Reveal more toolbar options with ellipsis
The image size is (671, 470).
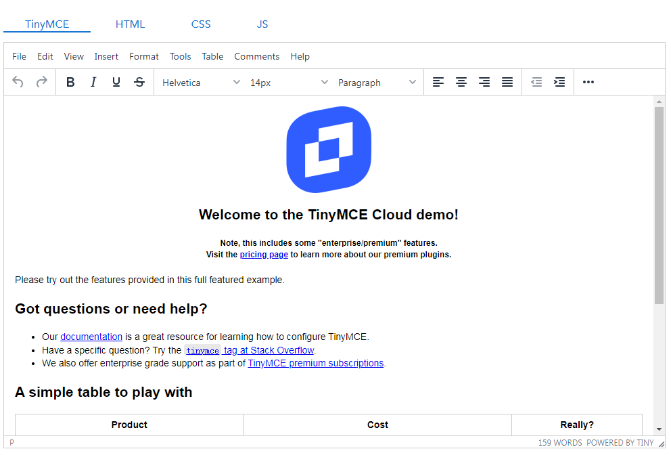point(588,82)
